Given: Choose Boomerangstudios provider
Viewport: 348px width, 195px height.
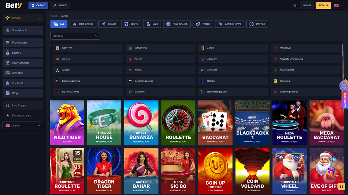Looking at the screenshot, I should [233, 92].
